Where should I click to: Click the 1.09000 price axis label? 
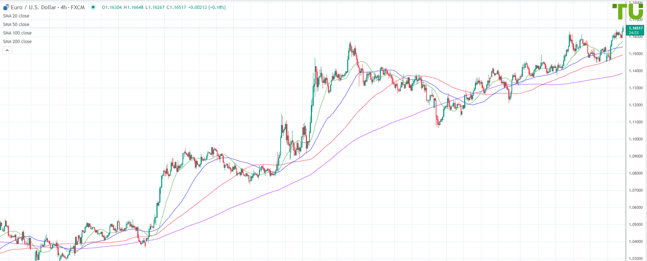click(635, 156)
